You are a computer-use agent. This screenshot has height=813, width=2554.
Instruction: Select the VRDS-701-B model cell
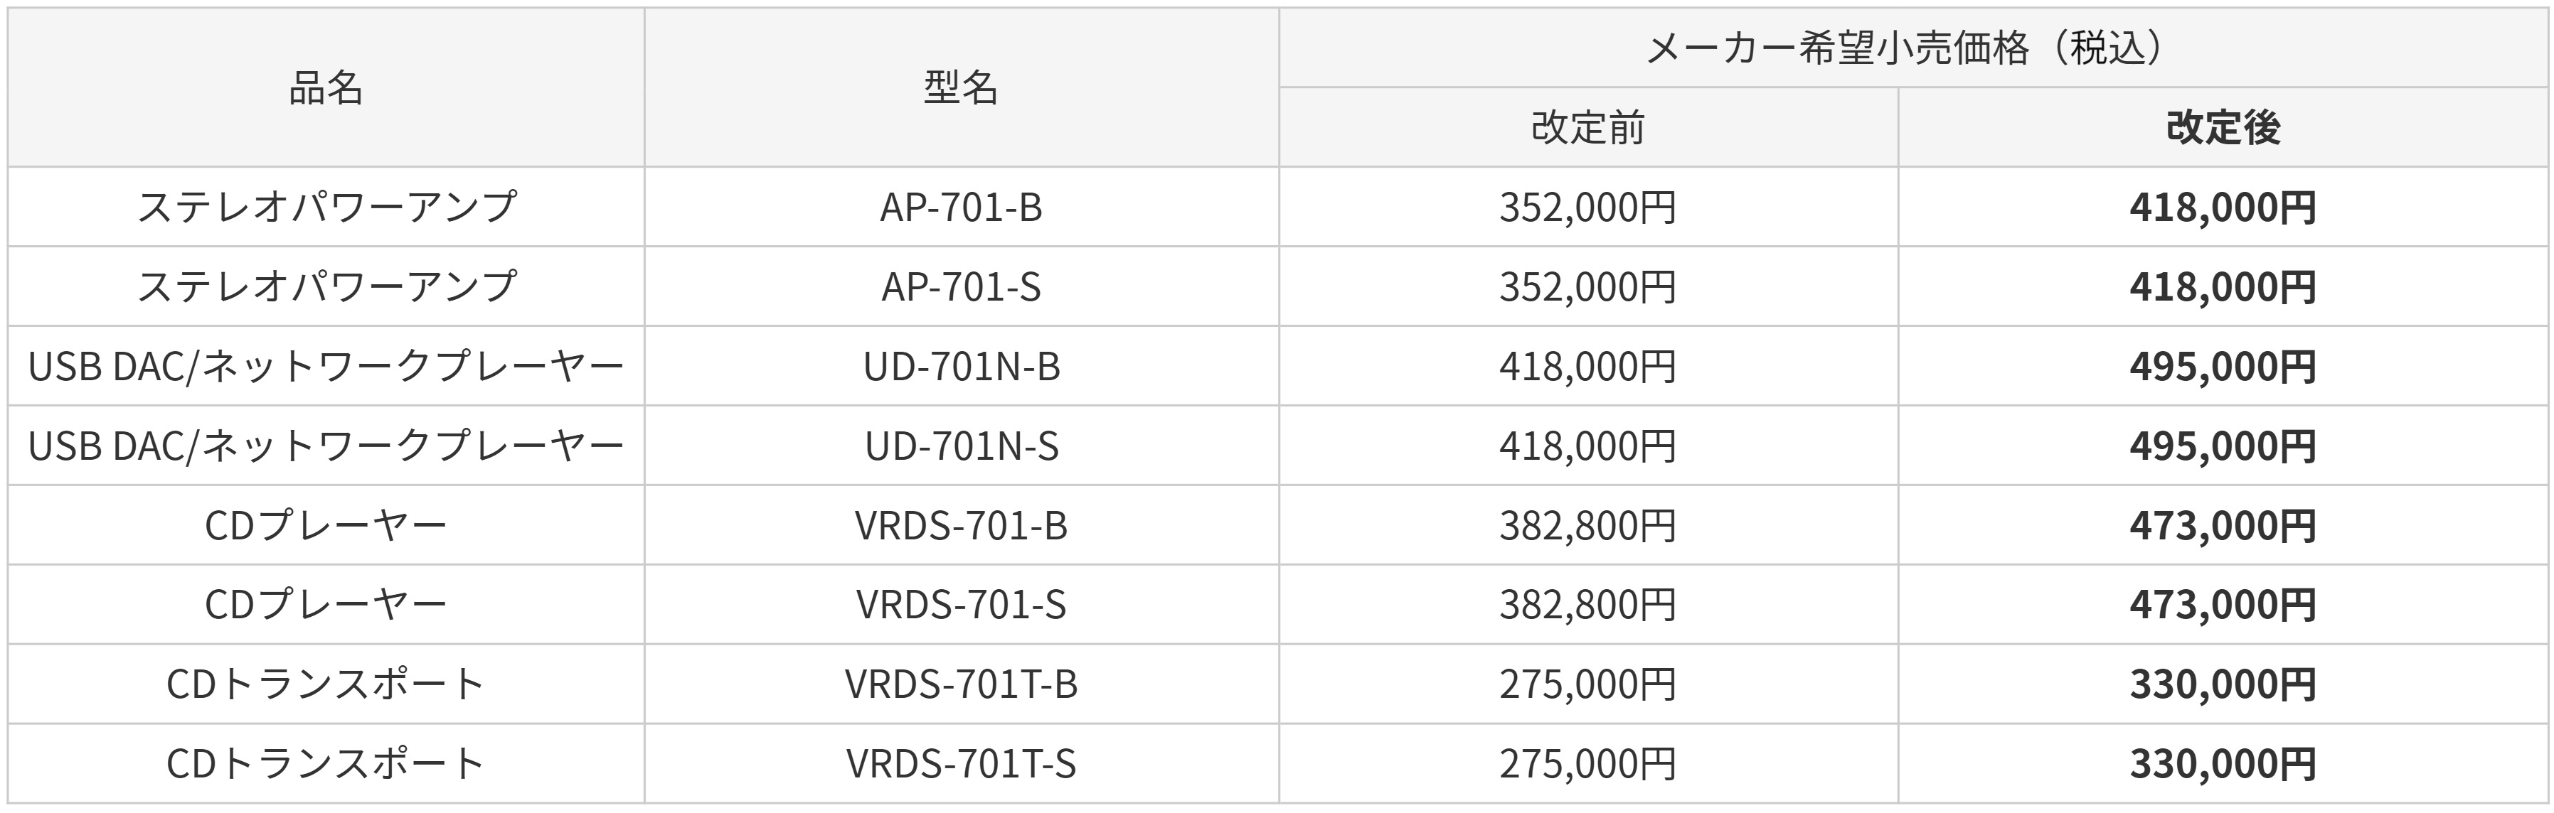point(961,525)
